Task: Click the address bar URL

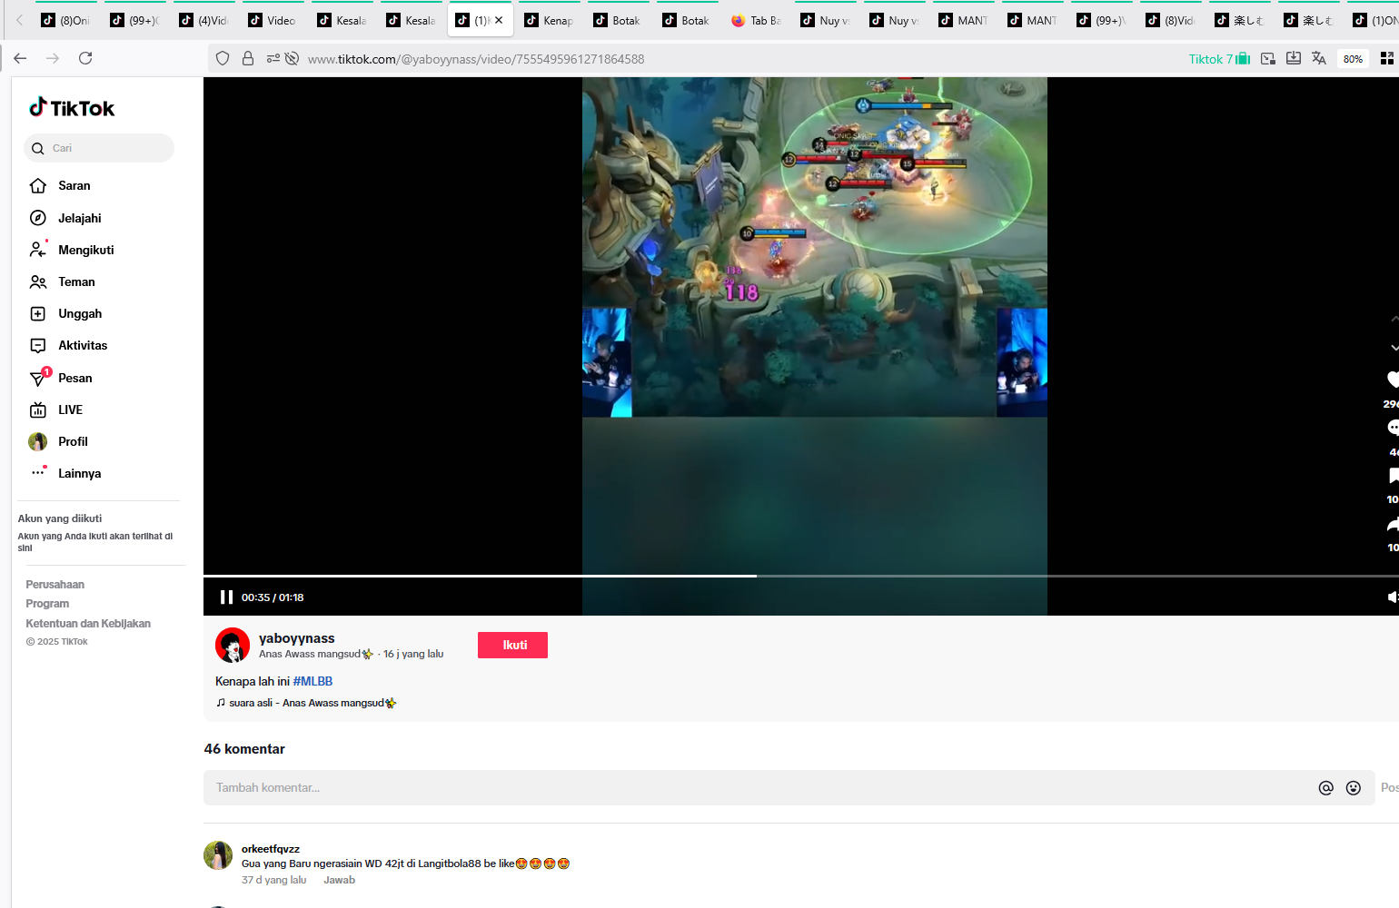Action: coord(476,59)
